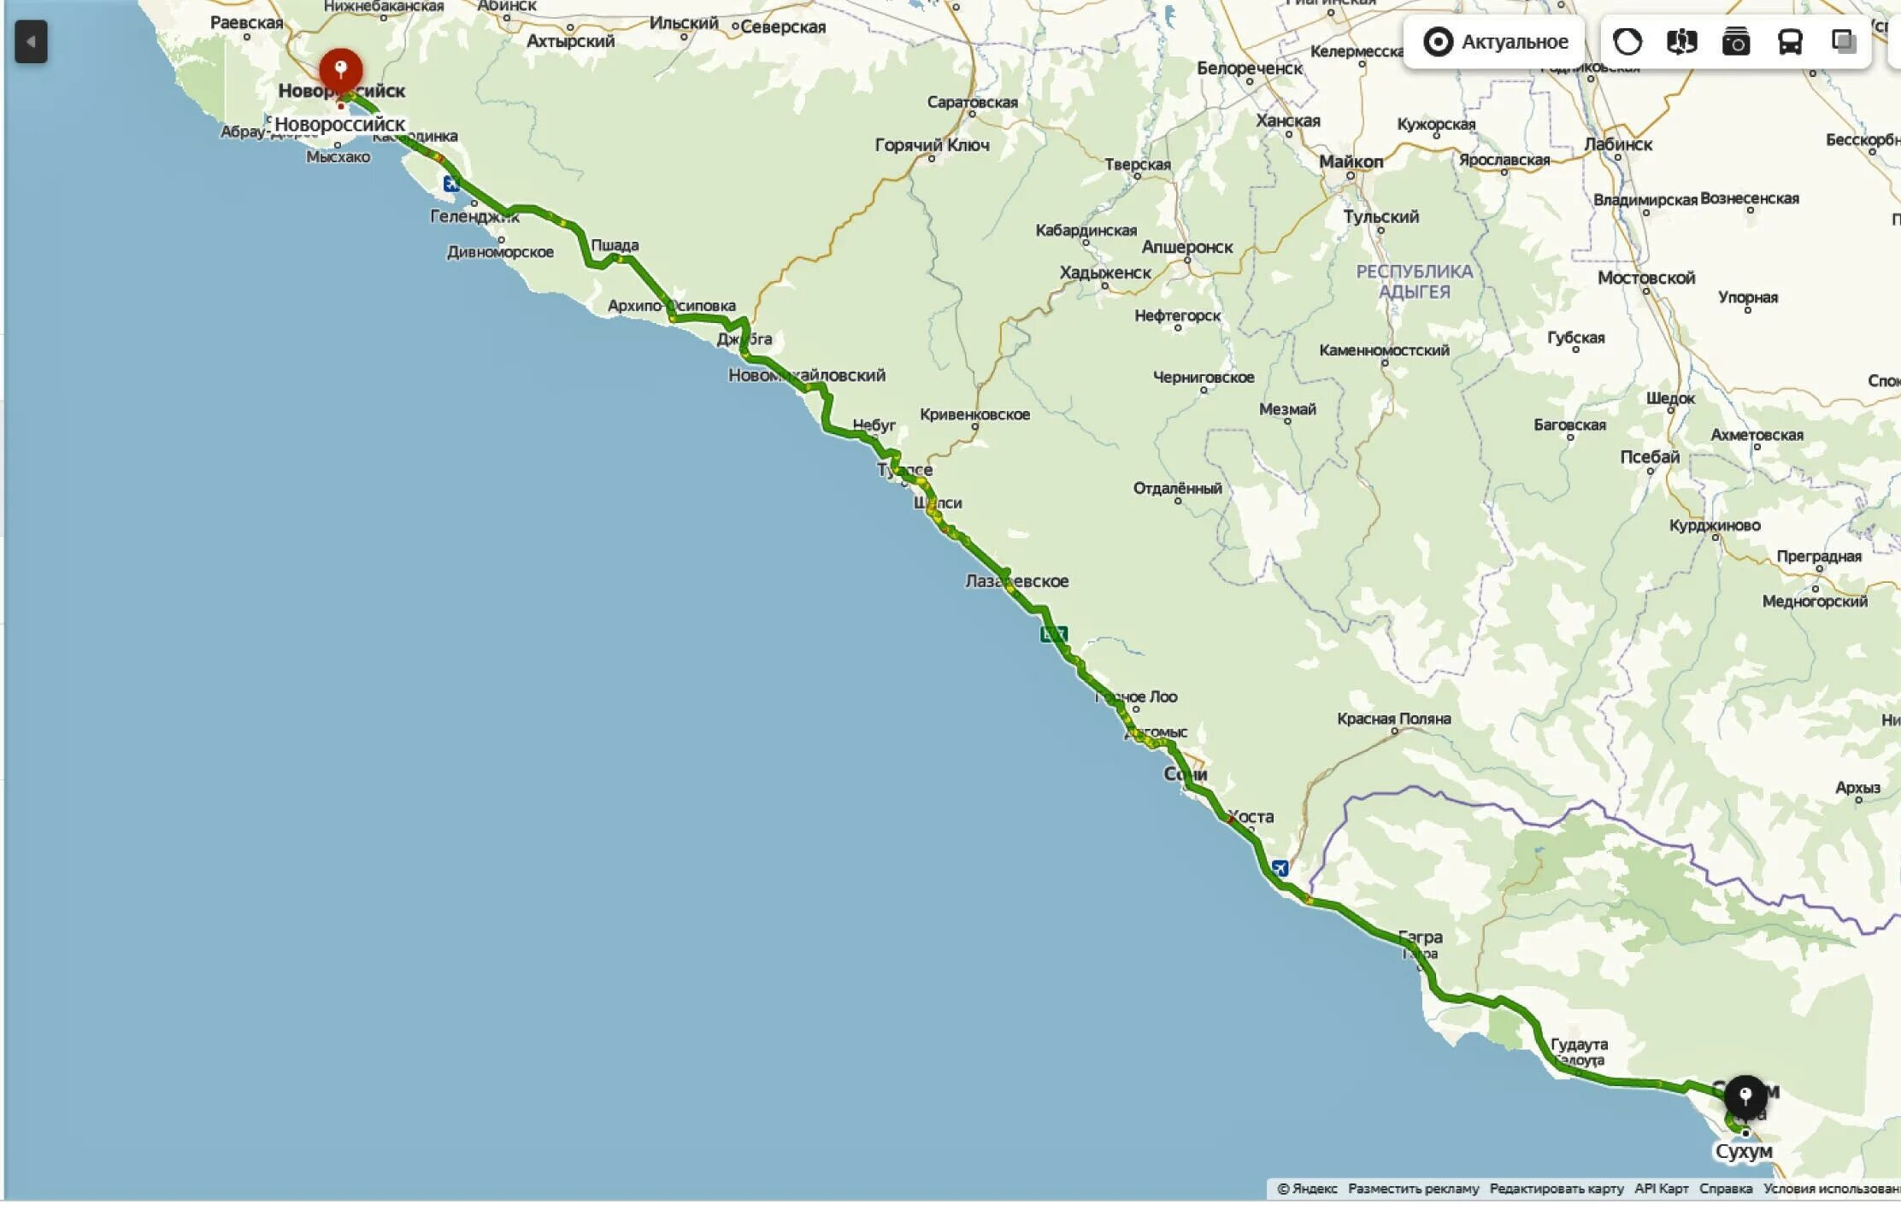1901x1210 pixels.
Task: Click the Мезмай label
Action: point(1287,409)
